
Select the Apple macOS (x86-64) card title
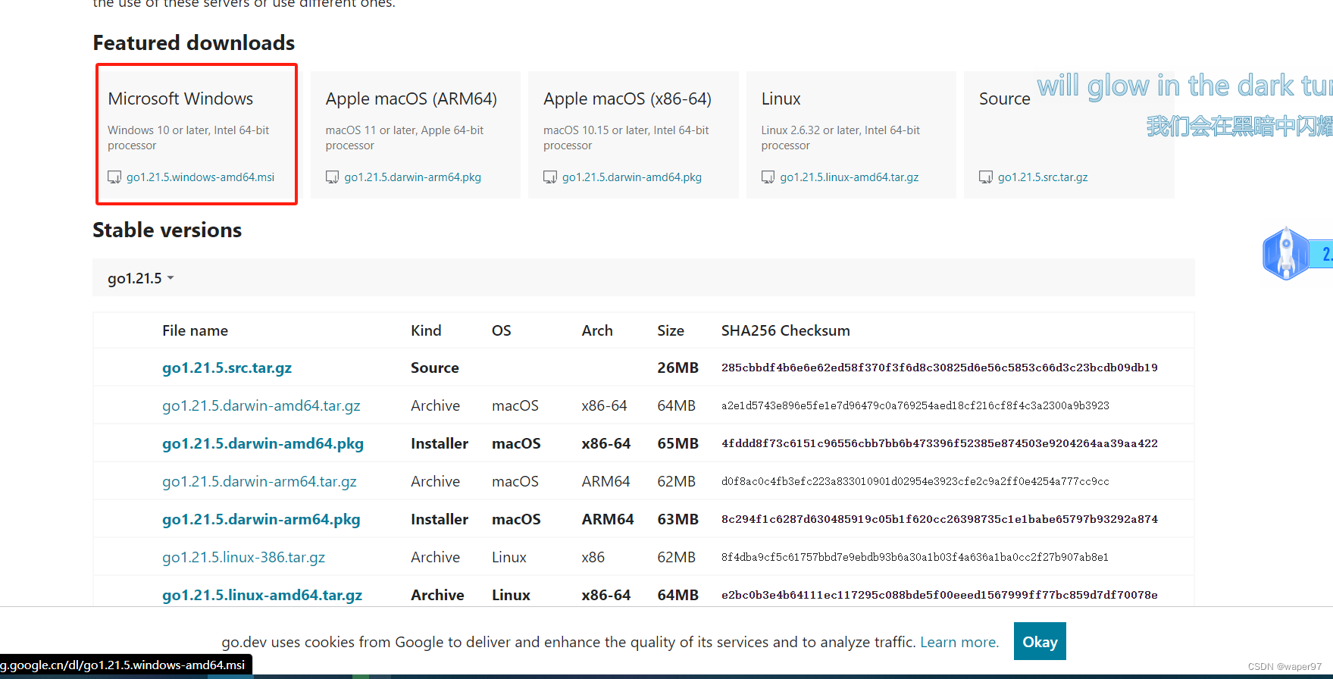pyautogui.click(x=627, y=99)
